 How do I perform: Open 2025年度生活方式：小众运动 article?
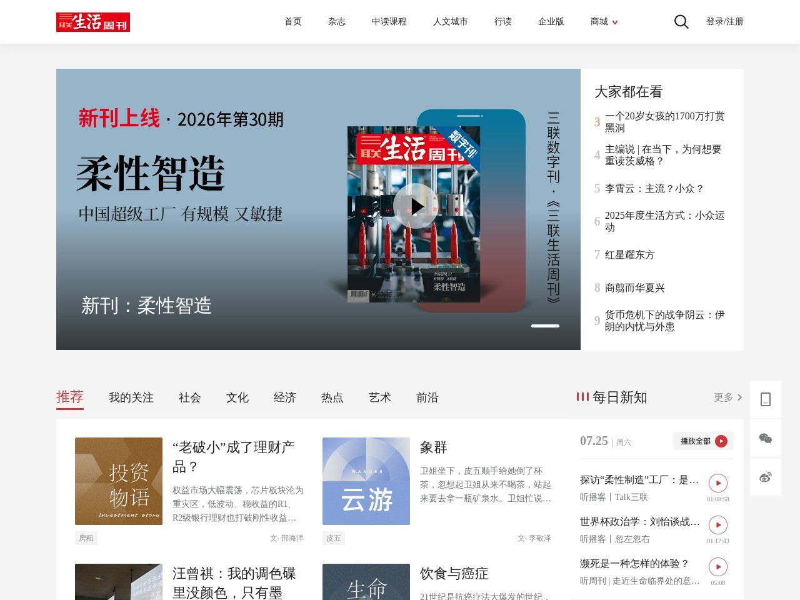665,221
